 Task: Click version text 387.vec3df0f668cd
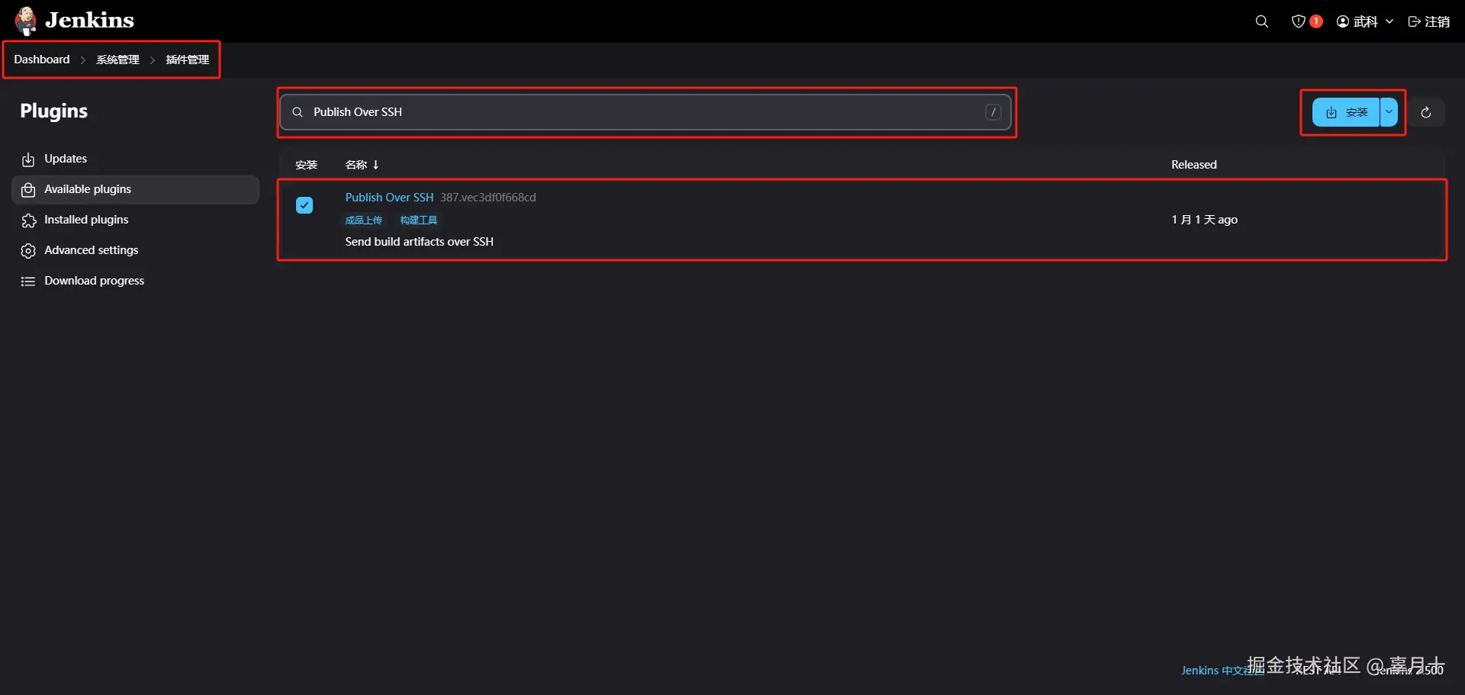[488, 198]
